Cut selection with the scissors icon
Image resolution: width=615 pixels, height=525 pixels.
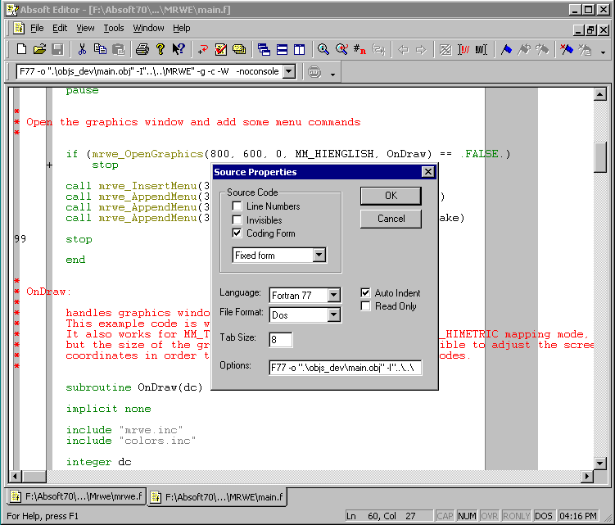click(x=82, y=49)
